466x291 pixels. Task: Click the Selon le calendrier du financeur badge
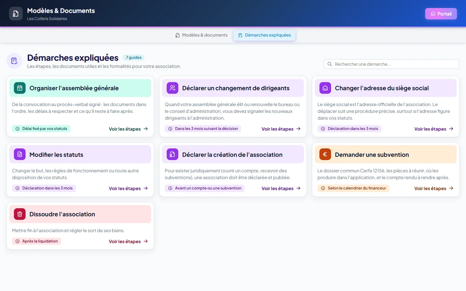point(353,188)
